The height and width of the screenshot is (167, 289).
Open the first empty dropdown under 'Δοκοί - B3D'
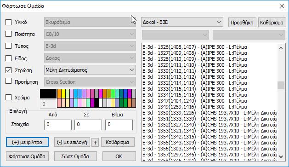click(x=175, y=35)
